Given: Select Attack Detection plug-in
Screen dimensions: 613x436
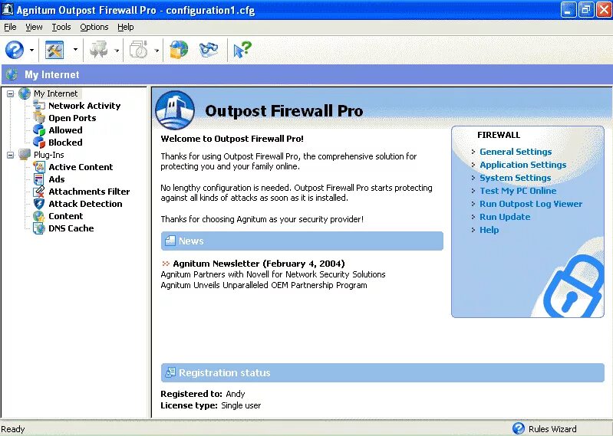Looking at the screenshot, I should (85, 204).
